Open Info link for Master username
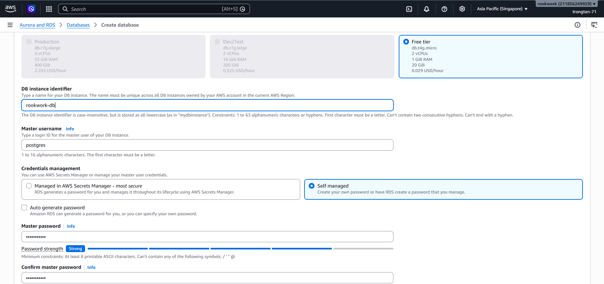This screenshot has height=284, width=604. point(70,129)
